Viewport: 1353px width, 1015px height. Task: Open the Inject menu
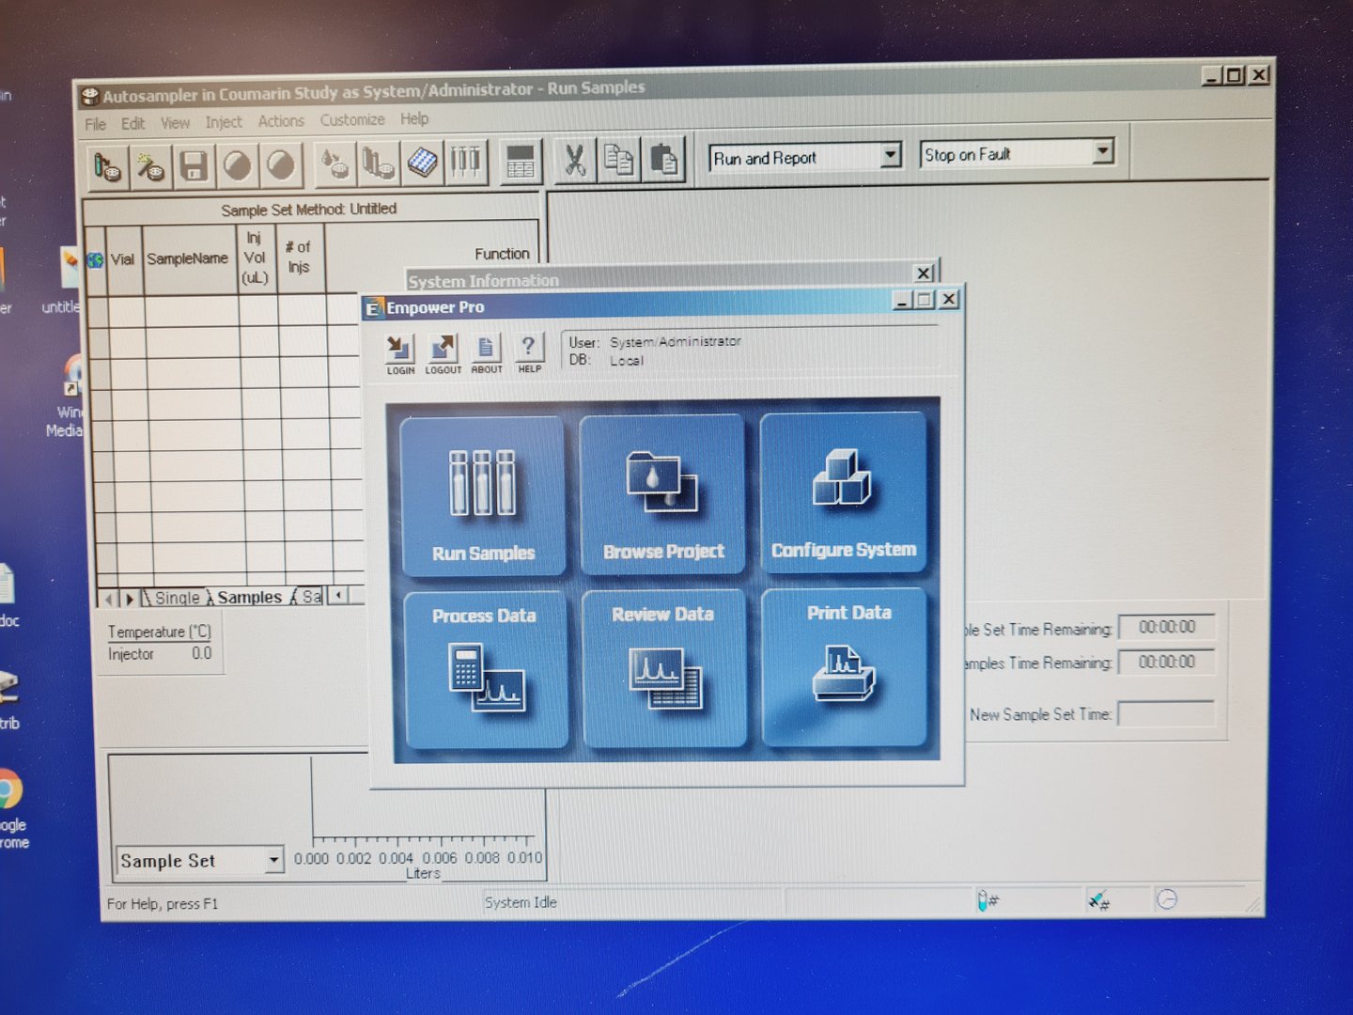[x=223, y=122]
